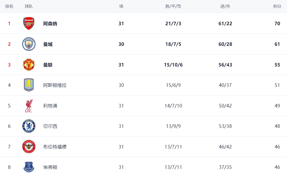Select the 利物浦 team name

[50, 106]
